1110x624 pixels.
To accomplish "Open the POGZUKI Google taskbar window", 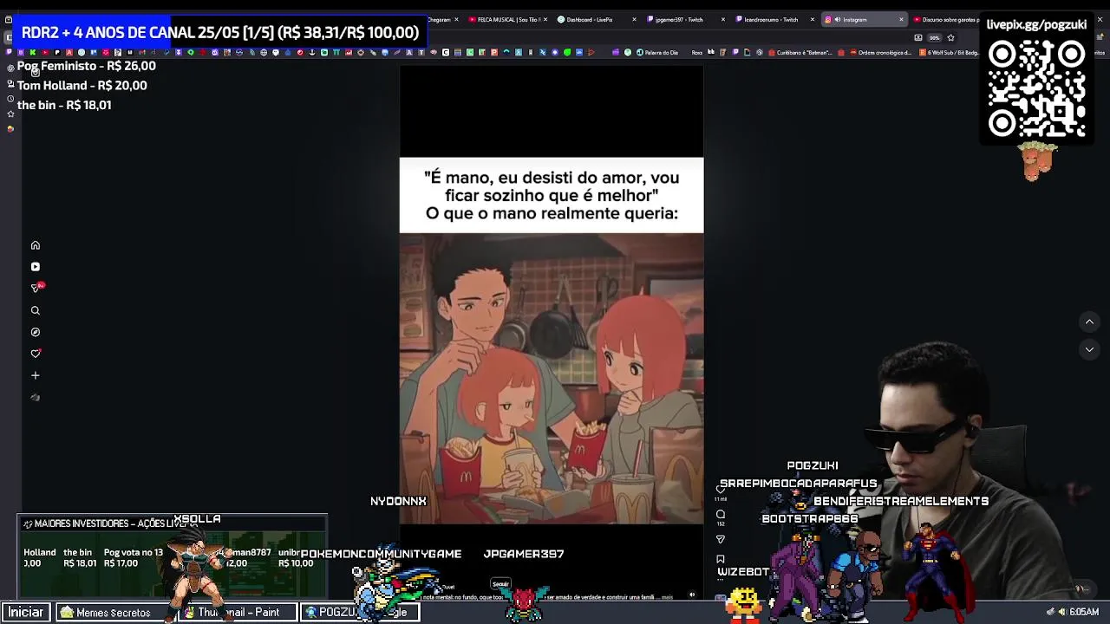I will click(362, 612).
